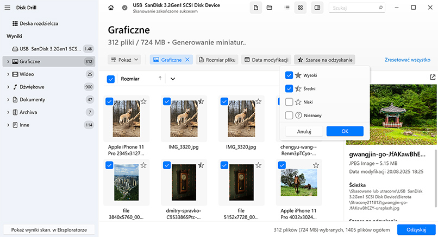Click Zresetować wszystko link
Image resolution: width=438 pixels, height=237 pixels.
click(x=408, y=60)
